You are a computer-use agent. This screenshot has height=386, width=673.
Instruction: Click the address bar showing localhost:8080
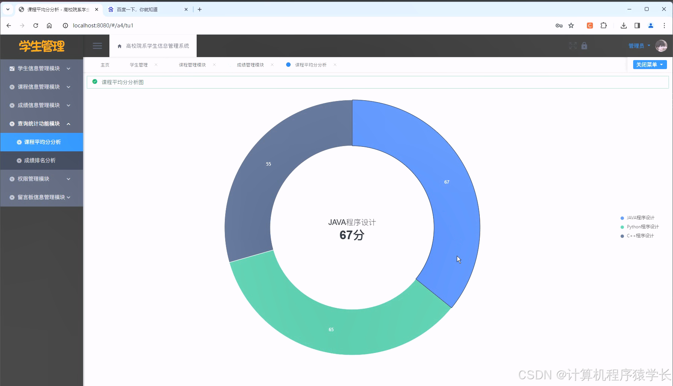coord(301,26)
